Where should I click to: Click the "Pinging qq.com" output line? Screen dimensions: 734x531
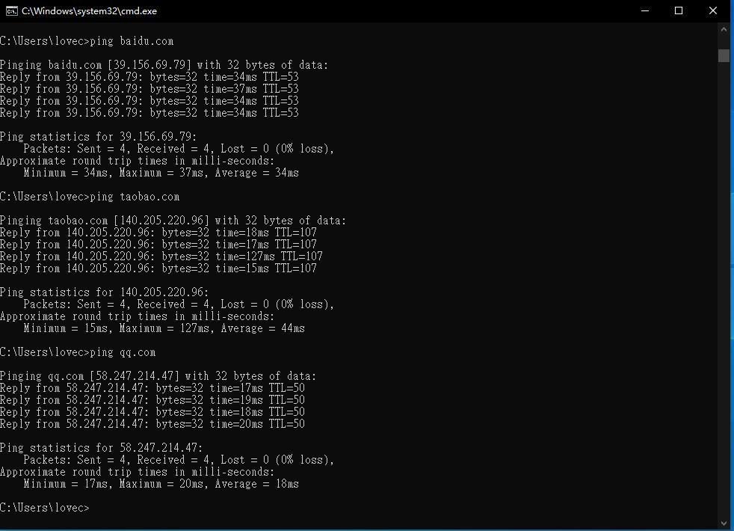click(x=158, y=376)
